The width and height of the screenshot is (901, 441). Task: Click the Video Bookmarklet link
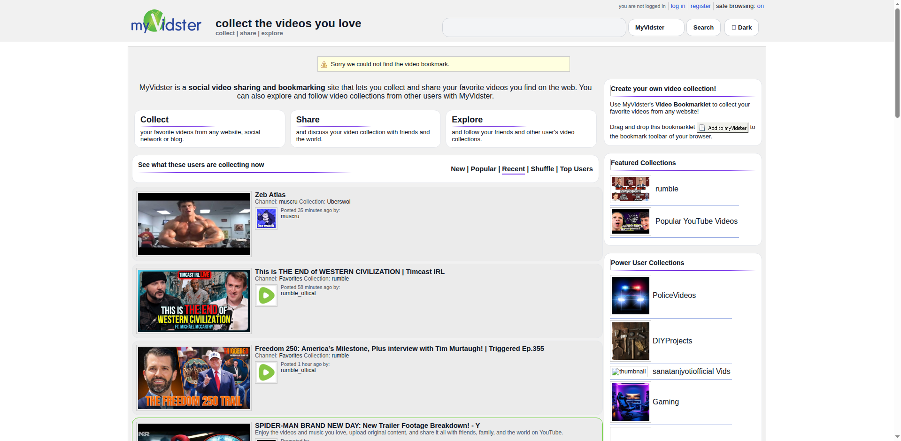pos(683,105)
